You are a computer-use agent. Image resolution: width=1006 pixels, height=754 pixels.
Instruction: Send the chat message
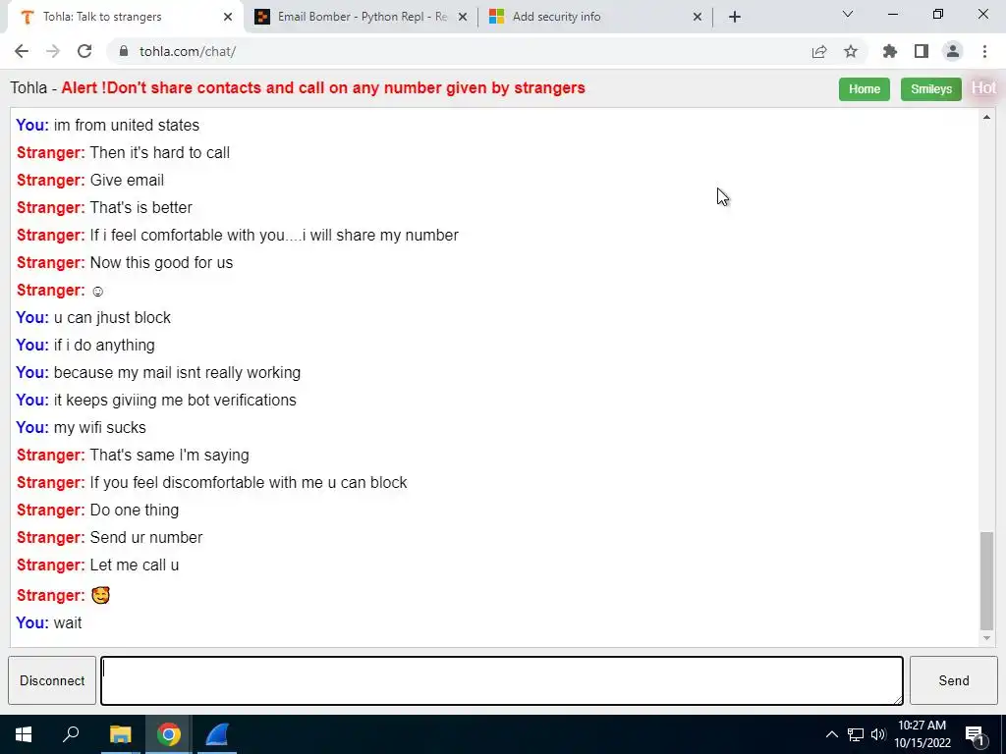(x=953, y=680)
